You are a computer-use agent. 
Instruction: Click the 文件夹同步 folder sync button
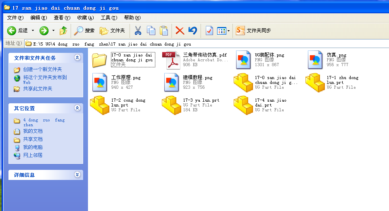pos(253,31)
